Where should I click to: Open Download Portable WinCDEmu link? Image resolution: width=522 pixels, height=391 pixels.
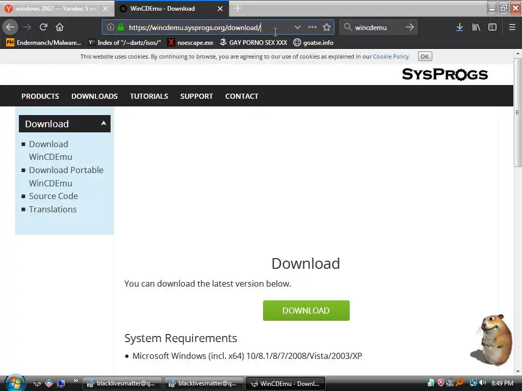66,177
